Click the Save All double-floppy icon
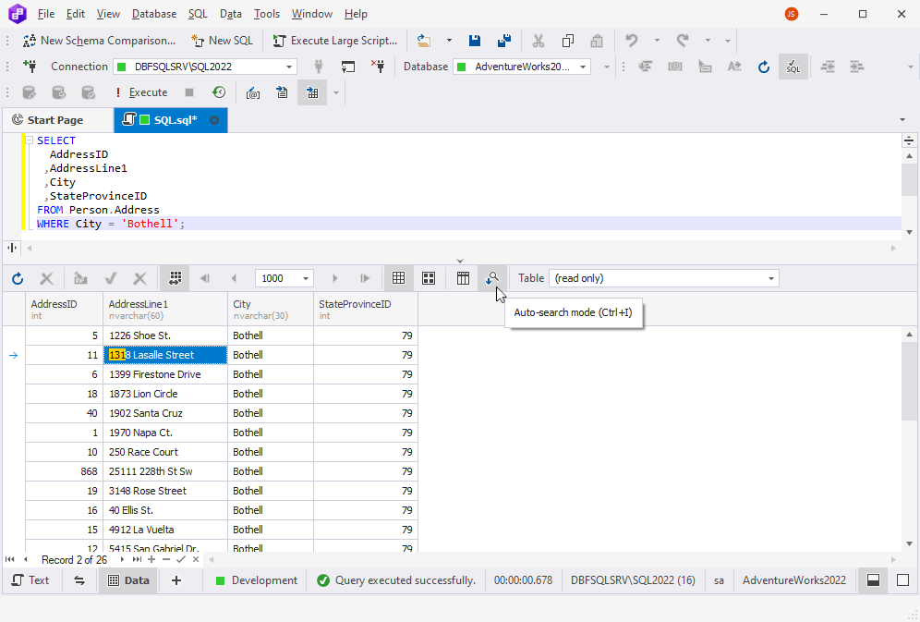Screen dimensions: 920x622 click(x=504, y=41)
